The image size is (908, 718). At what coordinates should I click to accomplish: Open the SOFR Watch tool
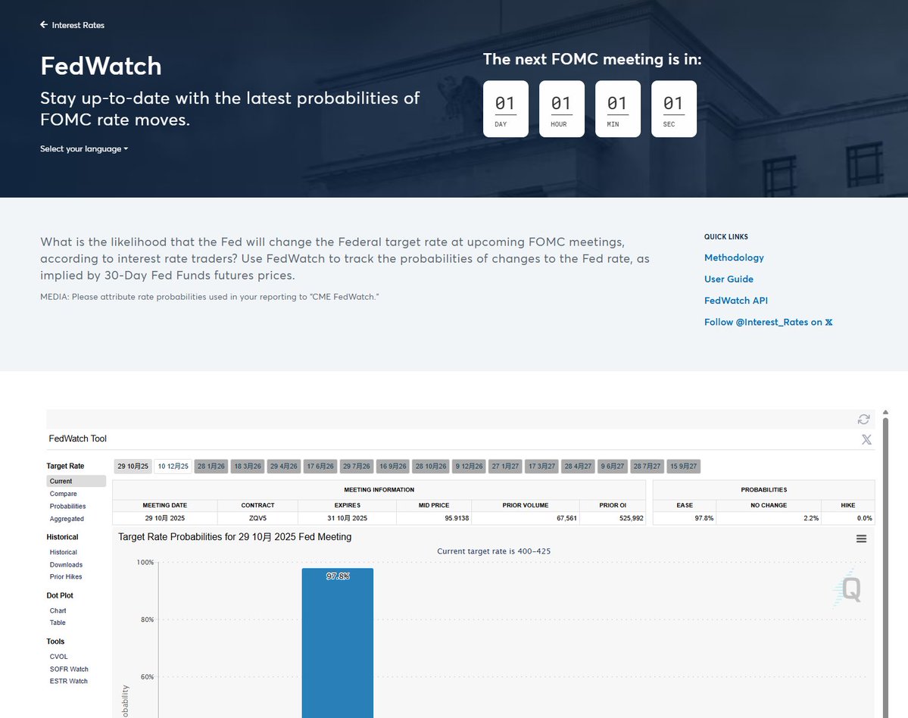pos(69,669)
